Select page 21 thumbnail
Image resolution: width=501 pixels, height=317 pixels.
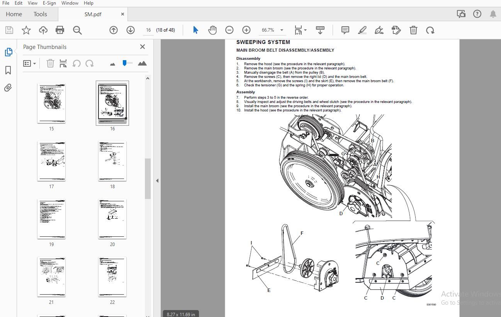51,277
